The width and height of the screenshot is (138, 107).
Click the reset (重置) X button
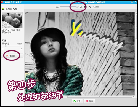pyautogui.click(x=96, y=7)
